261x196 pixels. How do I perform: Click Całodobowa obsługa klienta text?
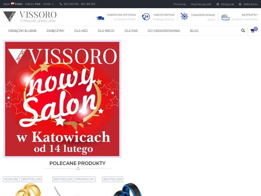(x=164, y=17)
